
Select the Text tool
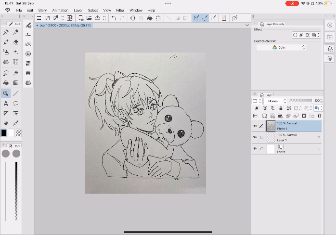pyautogui.click(x=6, y=104)
